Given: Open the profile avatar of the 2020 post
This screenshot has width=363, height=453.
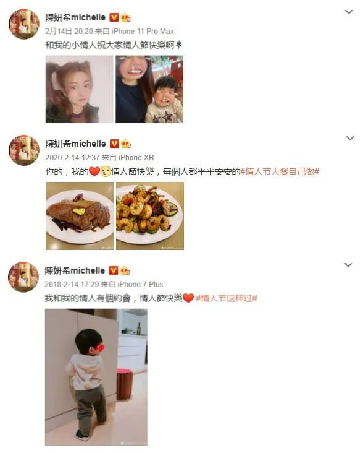Looking at the screenshot, I should coord(24,150).
